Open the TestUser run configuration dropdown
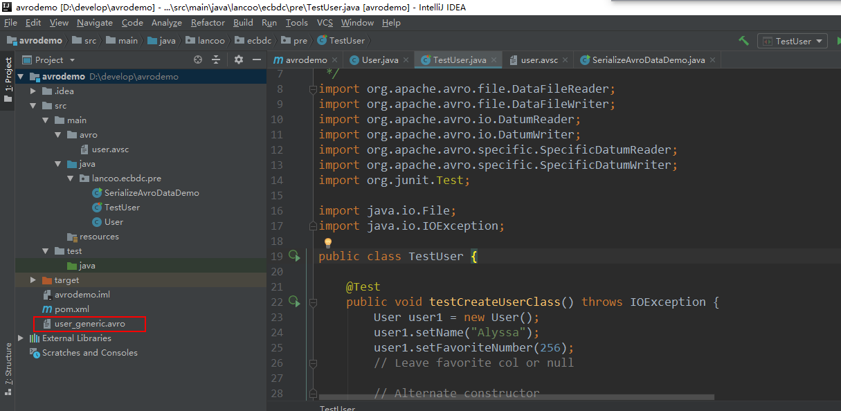Image resolution: width=841 pixels, height=411 pixels. pos(793,41)
